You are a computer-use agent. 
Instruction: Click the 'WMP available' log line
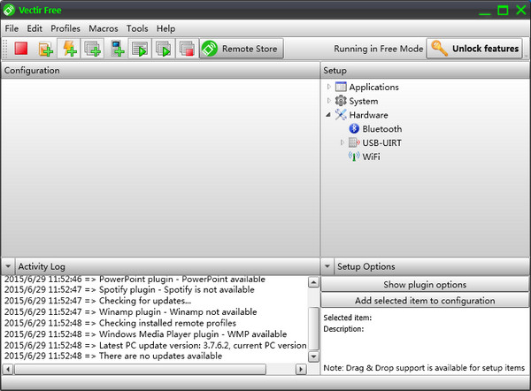click(x=146, y=334)
